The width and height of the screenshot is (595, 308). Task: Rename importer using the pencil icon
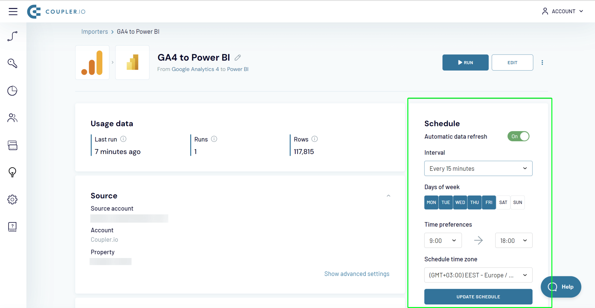237,58
